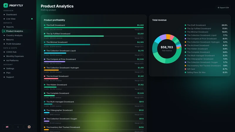235x132 pixels.
Task: Open Support in the sidebar
Action: (18, 77)
